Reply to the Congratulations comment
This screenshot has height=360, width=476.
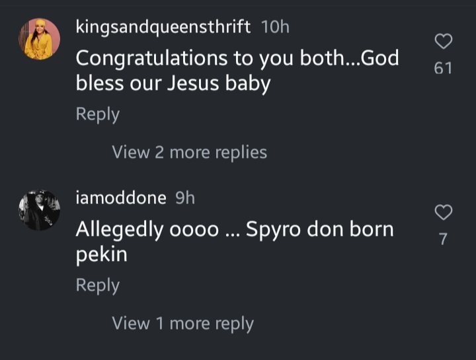tap(97, 114)
